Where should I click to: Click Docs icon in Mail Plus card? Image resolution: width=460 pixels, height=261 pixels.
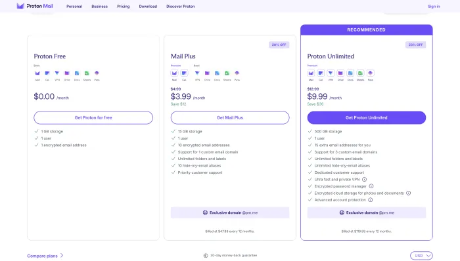tap(217, 73)
